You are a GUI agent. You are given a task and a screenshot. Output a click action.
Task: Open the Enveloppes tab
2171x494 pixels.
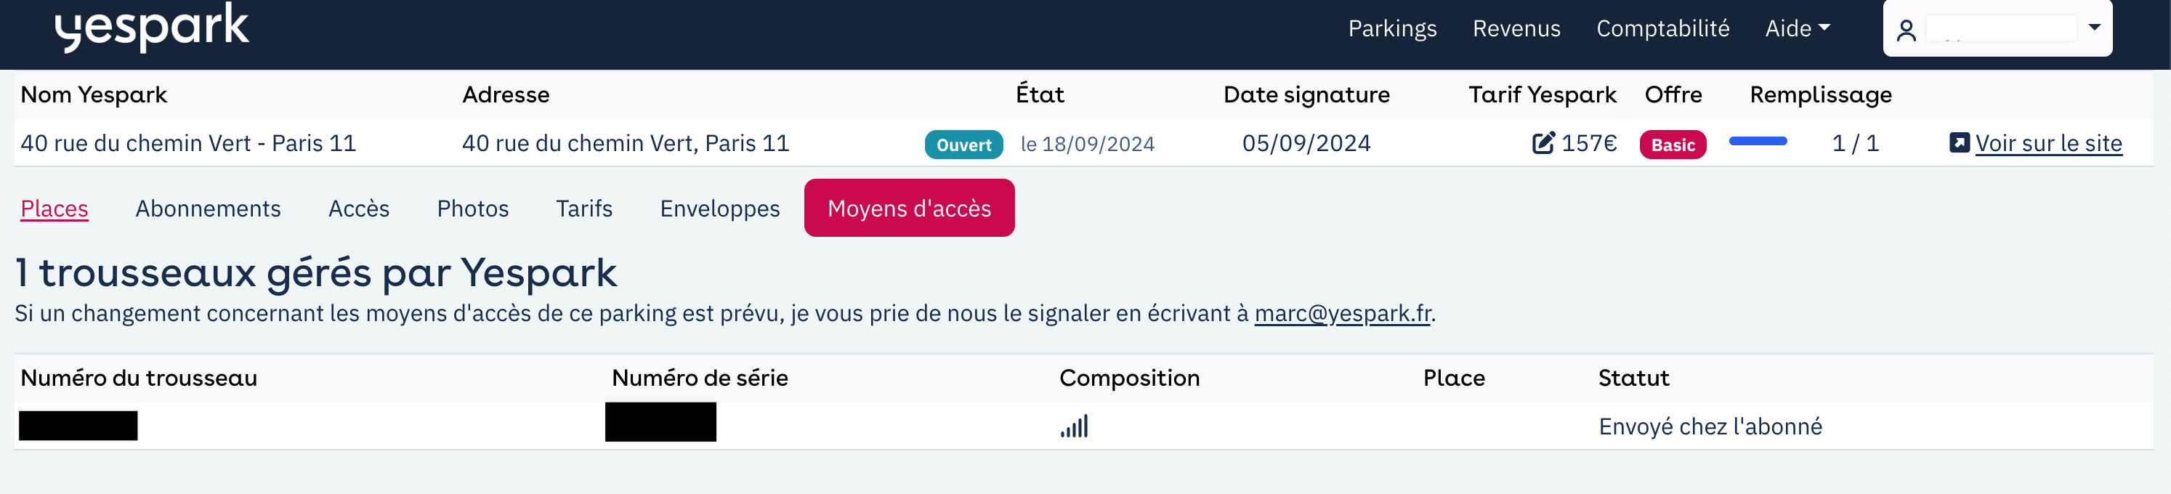pyautogui.click(x=720, y=208)
